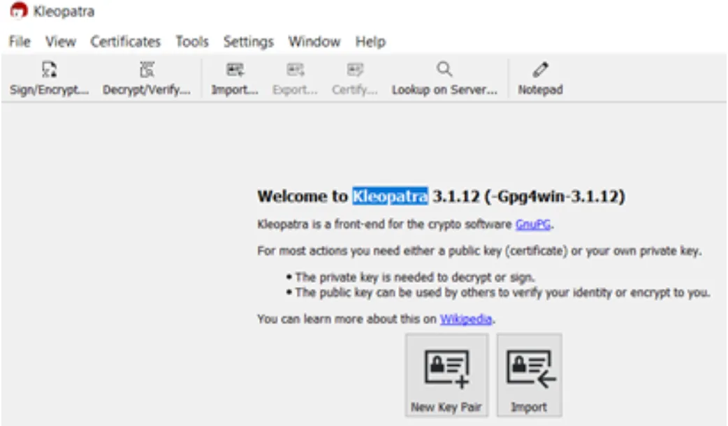Click the highlighted Kleopatra word in heading
728x426 pixels.
click(390, 196)
